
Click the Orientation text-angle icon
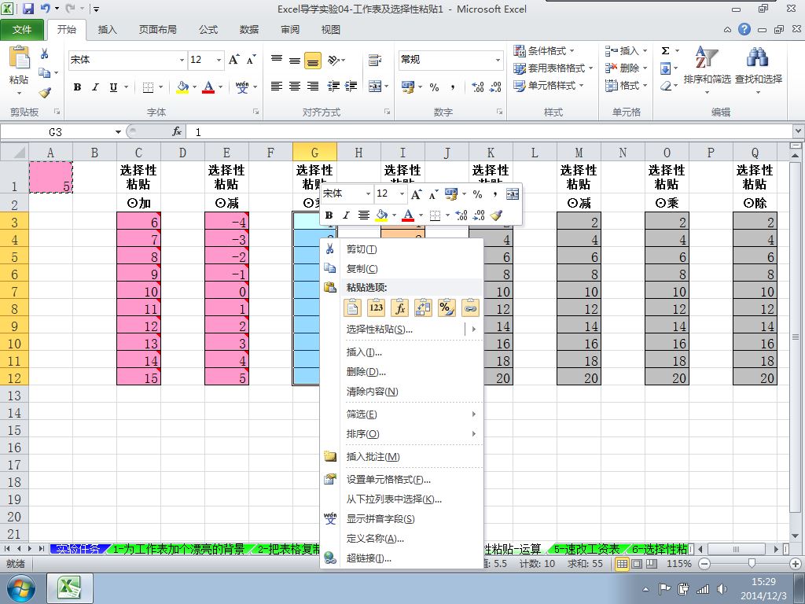pyautogui.click(x=334, y=60)
